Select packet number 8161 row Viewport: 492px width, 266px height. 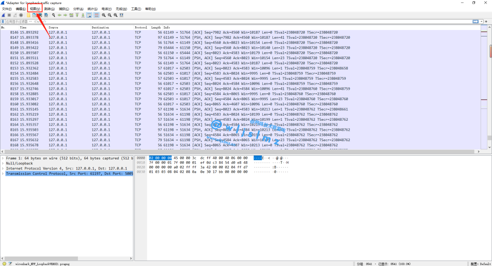241,109
